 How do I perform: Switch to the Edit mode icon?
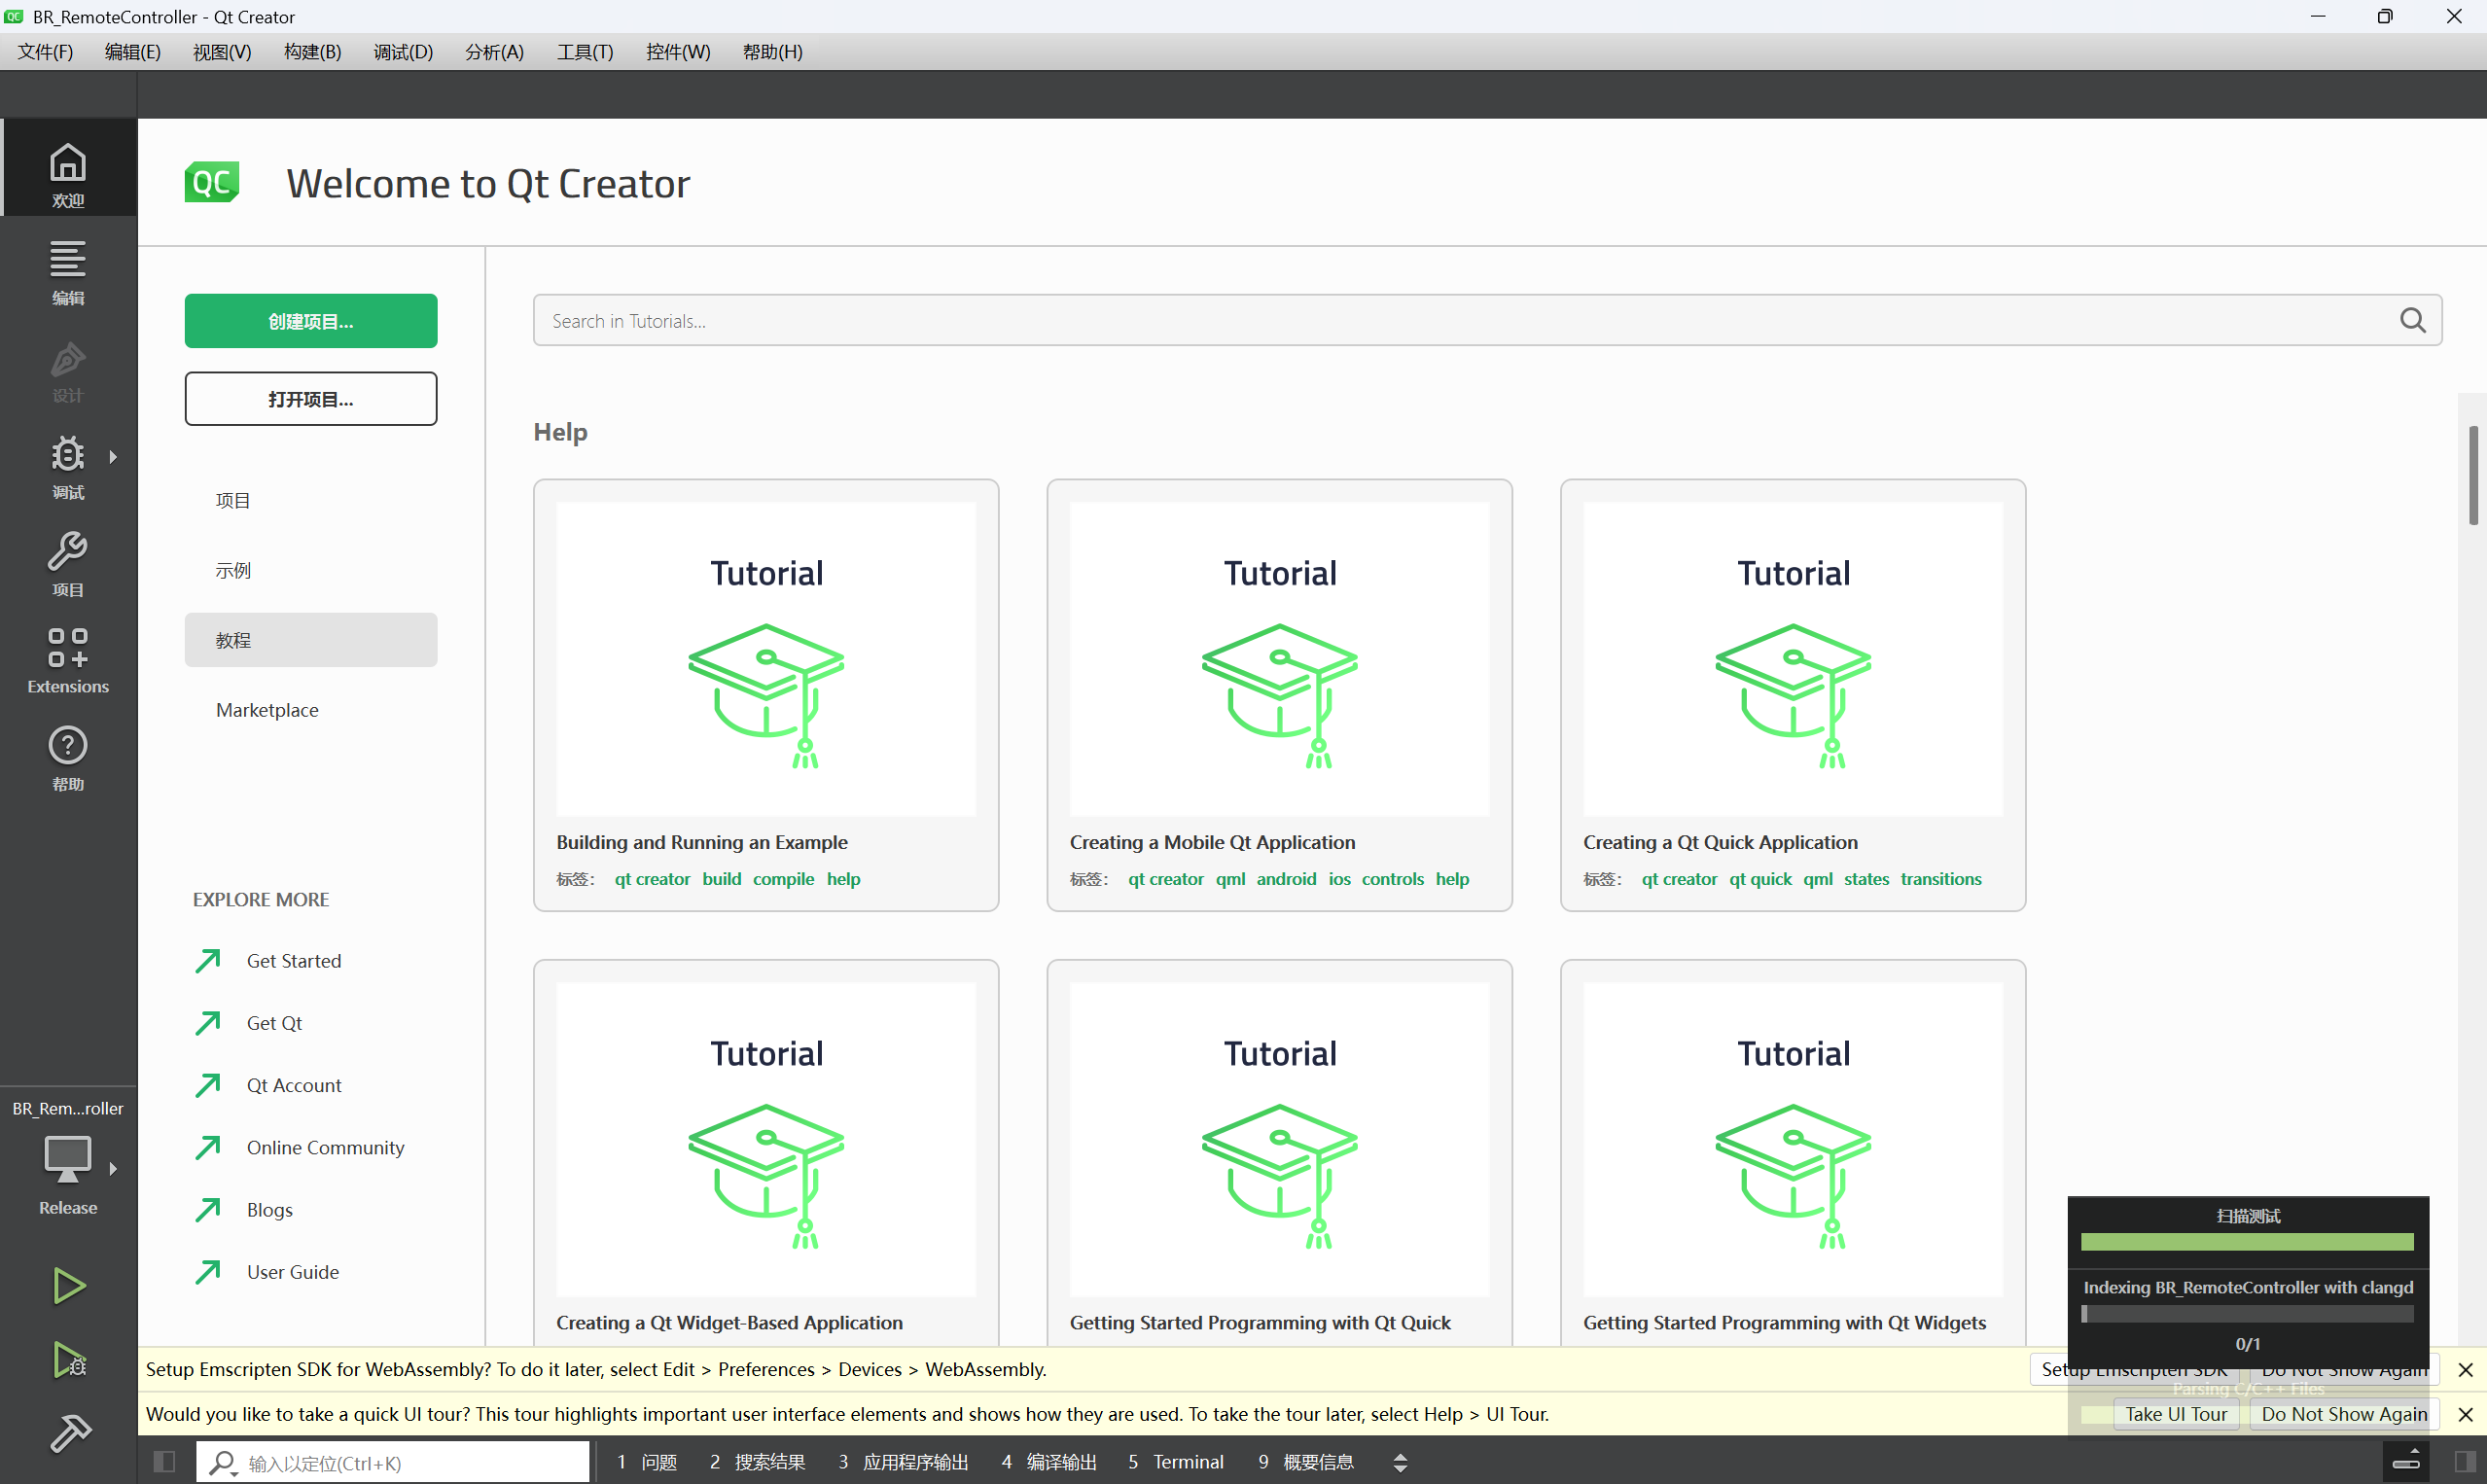click(68, 270)
